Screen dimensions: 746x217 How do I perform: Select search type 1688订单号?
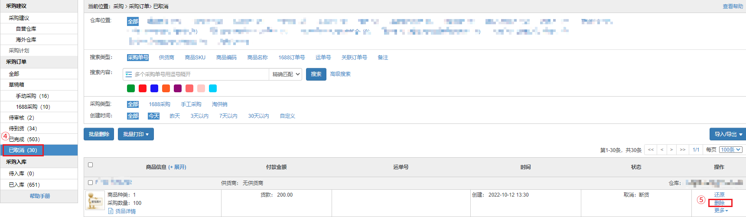click(x=291, y=58)
